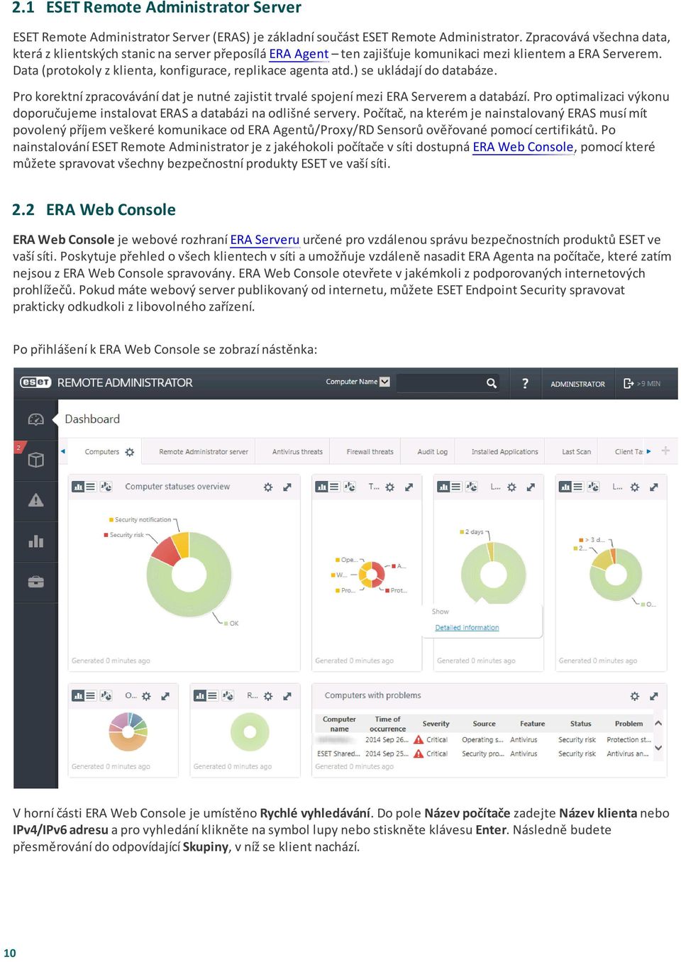Switch Computer statuses overview to list view
The height and width of the screenshot is (962, 681).
pos(91,487)
